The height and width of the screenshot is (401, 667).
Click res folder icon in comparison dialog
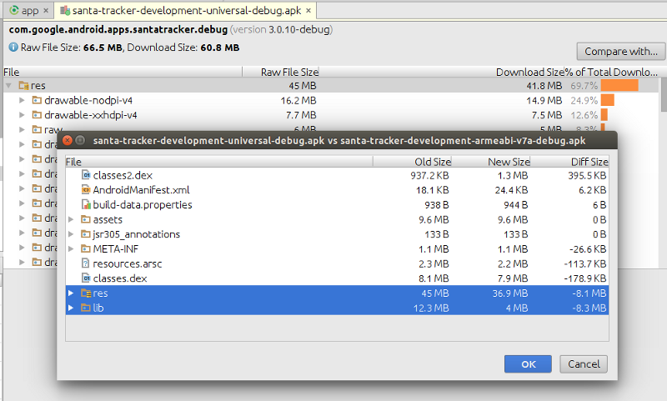pyautogui.click(x=86, y=293)
